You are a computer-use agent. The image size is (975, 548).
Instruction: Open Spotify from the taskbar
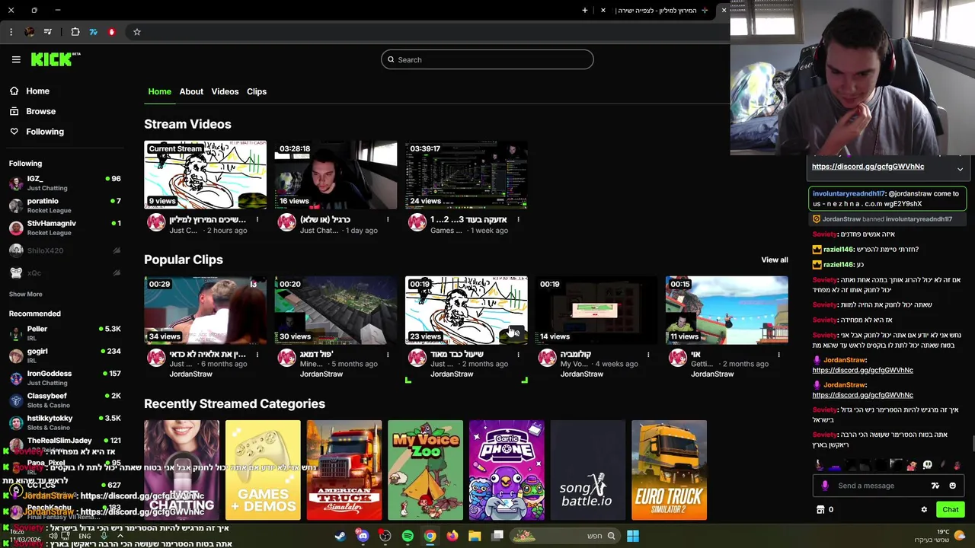coord(408,536)
